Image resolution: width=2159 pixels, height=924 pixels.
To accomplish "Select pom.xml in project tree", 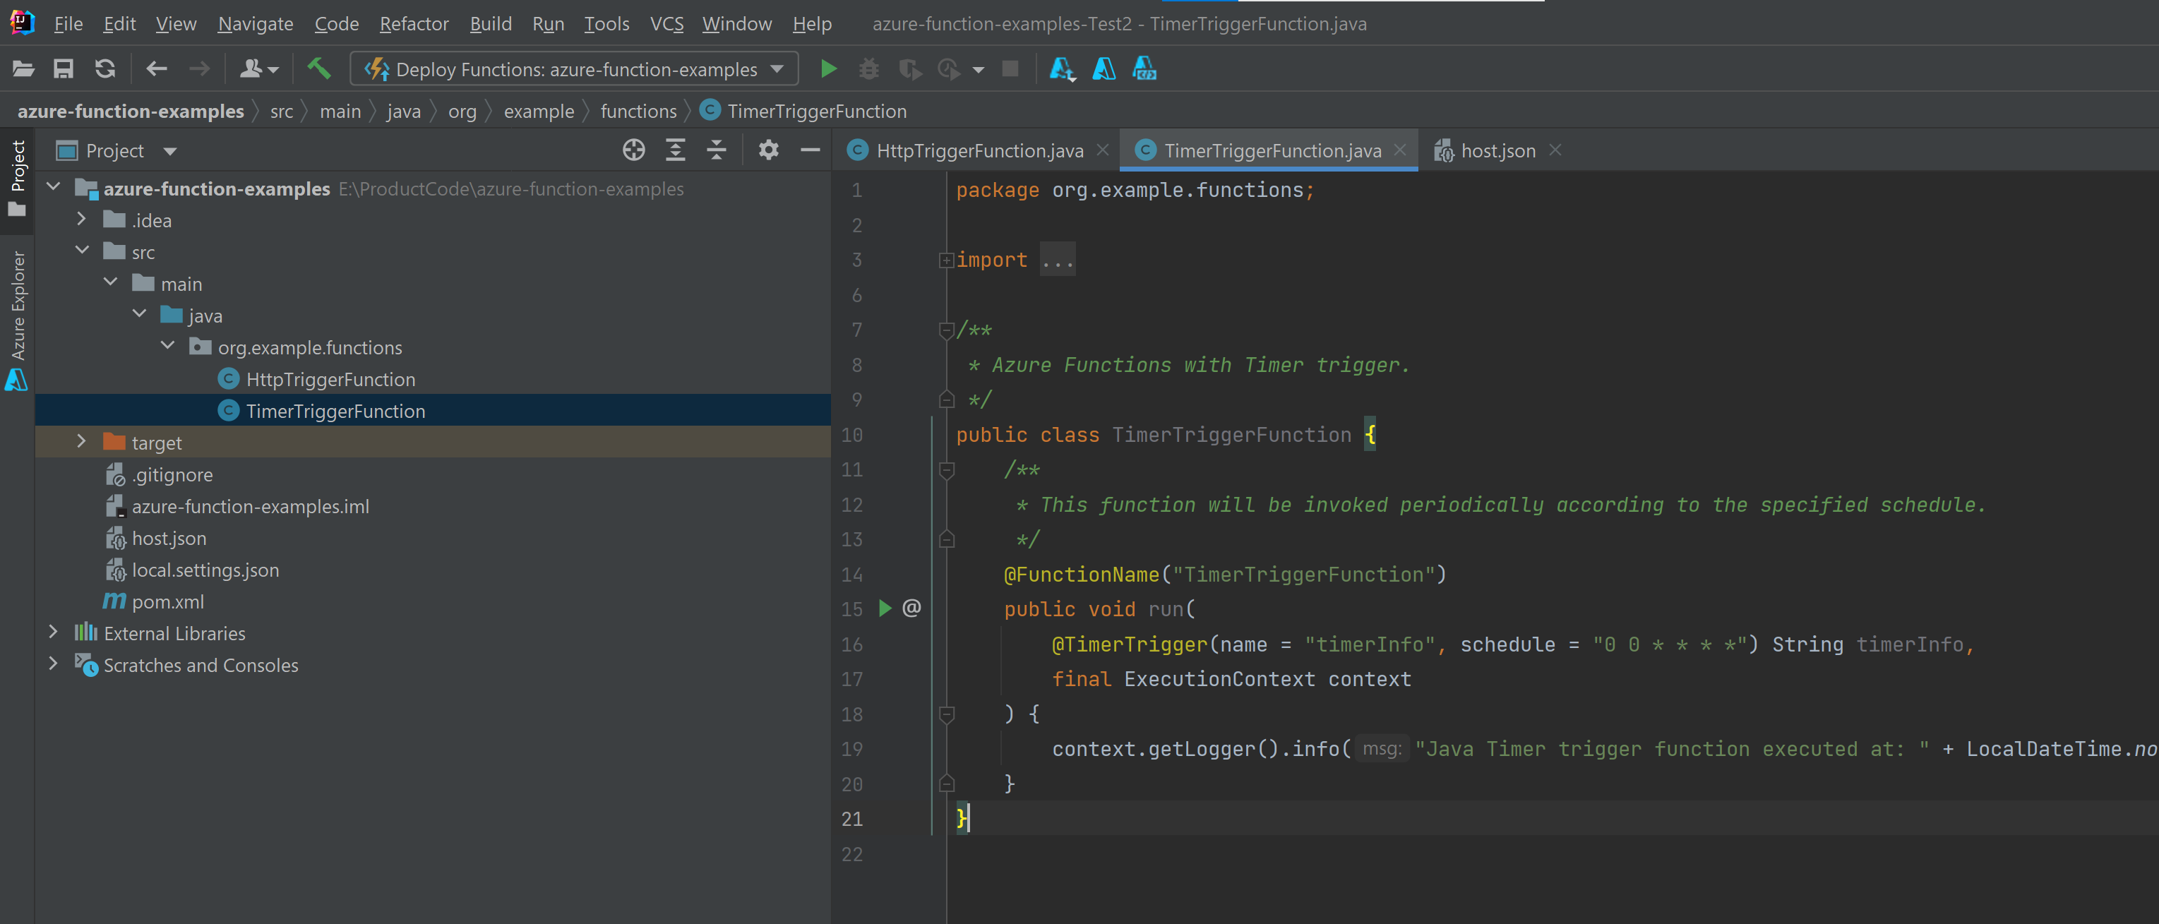I will tap(167, 601).
